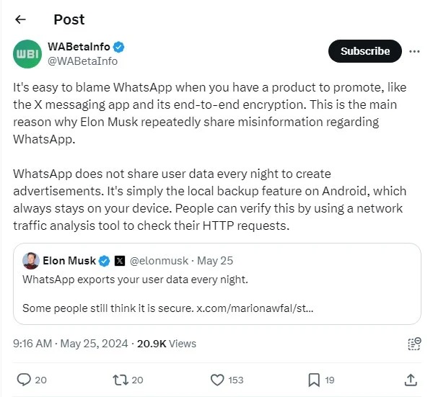Open the quoted Elon Musk post

(x=216, y=283)
